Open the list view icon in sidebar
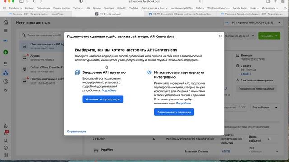The height and width of the screenshot is (162, 289). (5, 64)
